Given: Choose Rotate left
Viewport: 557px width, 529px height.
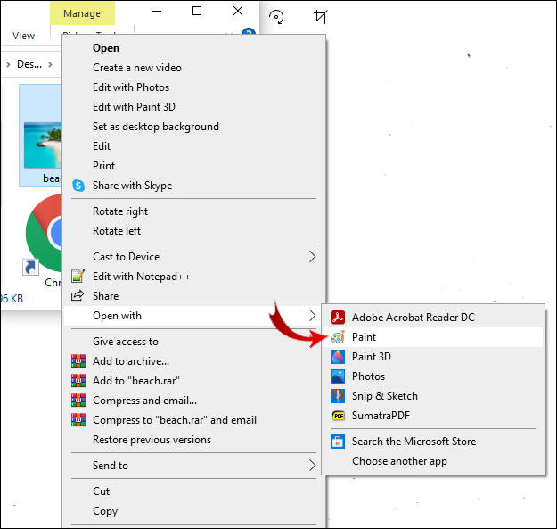Looking at the screenshot, I should coord(193,231).
